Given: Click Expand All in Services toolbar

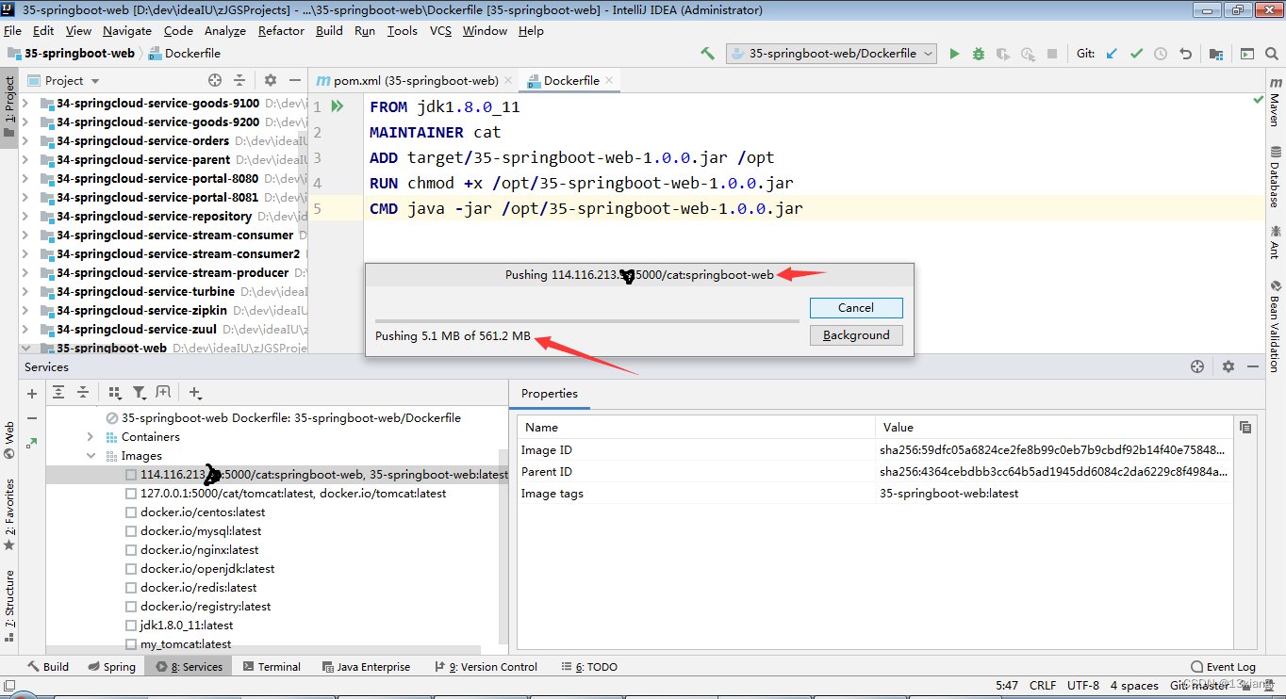Looking at the screenshot, I should coord(58,393).
